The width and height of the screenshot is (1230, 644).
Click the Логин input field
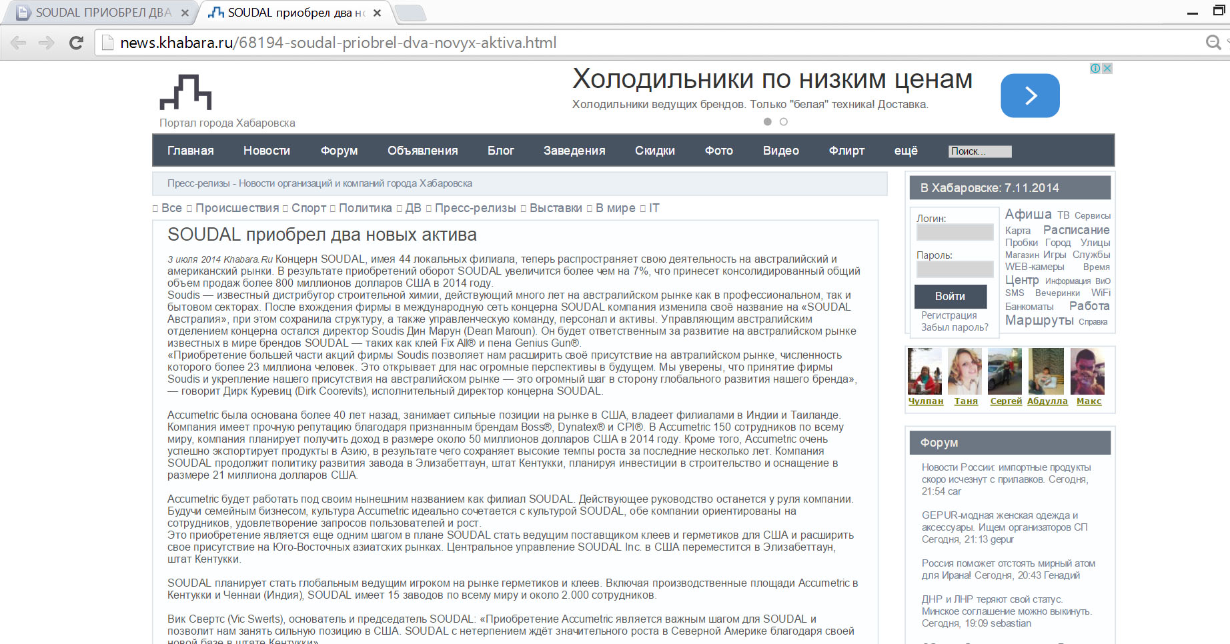pyautogui.click(x=955, y=232)
